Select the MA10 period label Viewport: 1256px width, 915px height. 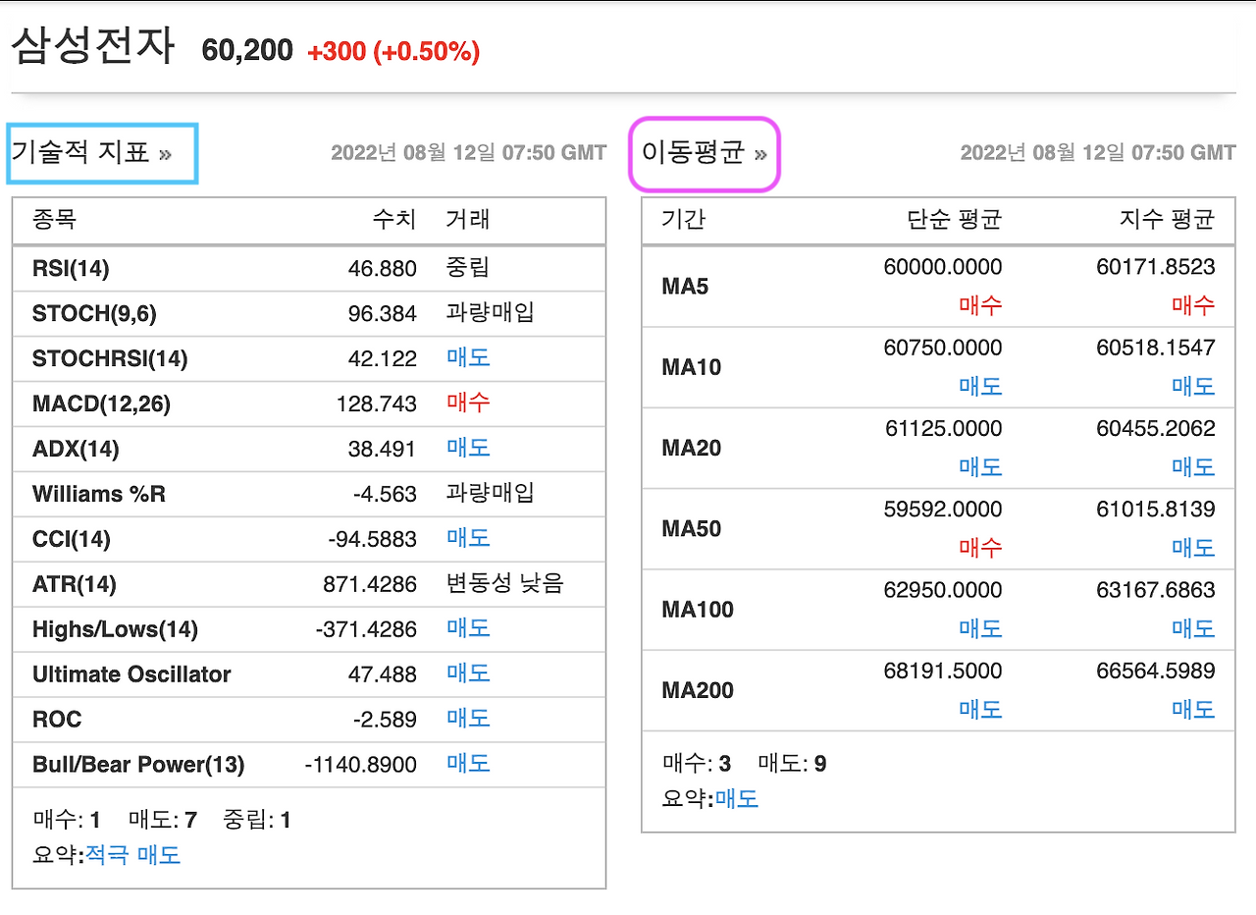click(x=692, y=367)
